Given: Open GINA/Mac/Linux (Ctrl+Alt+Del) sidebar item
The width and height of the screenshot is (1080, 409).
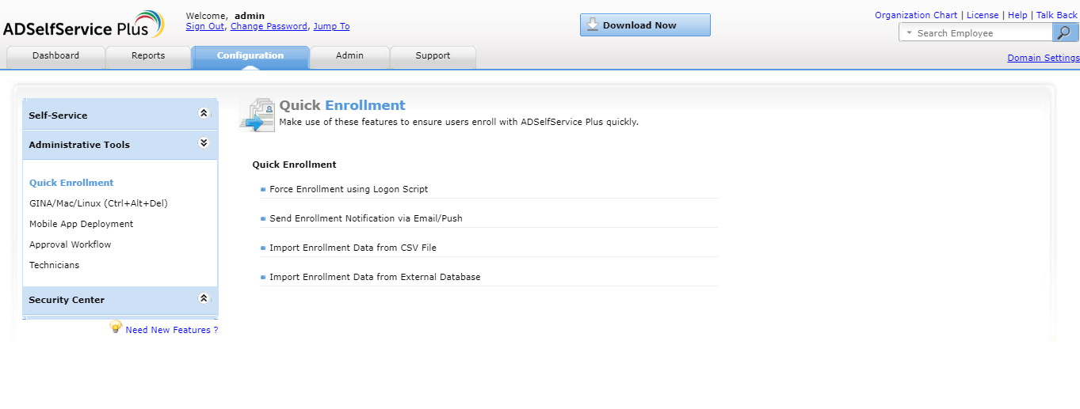Looking at the screenshot, I should tap(98, 203).
